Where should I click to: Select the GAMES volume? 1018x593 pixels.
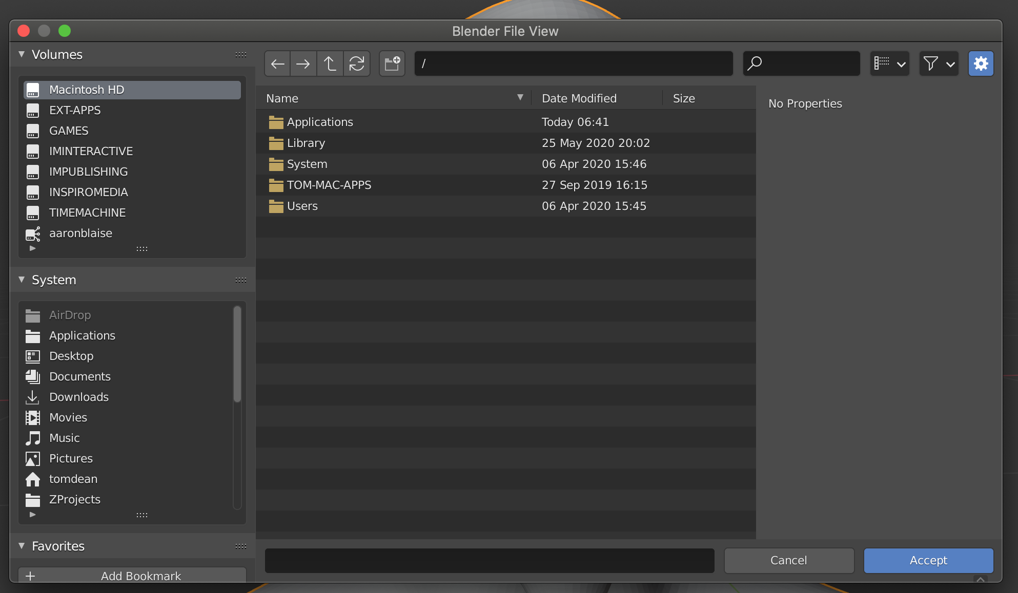[132, 131]
